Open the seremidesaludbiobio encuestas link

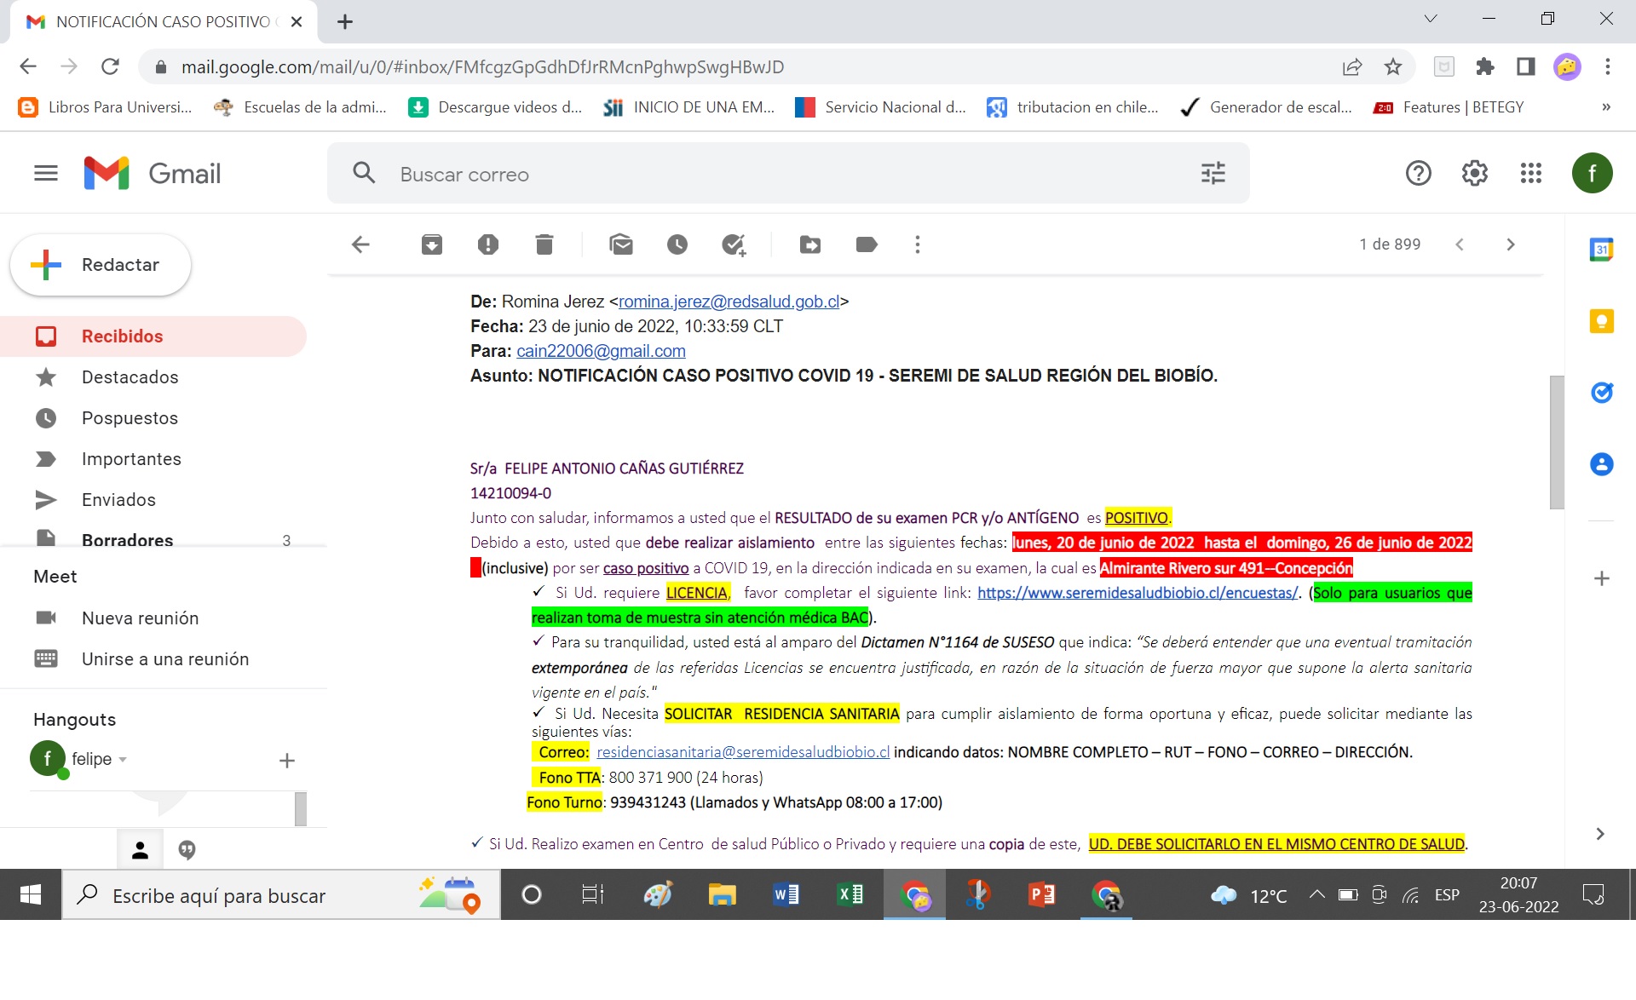tap(1137, 593)
